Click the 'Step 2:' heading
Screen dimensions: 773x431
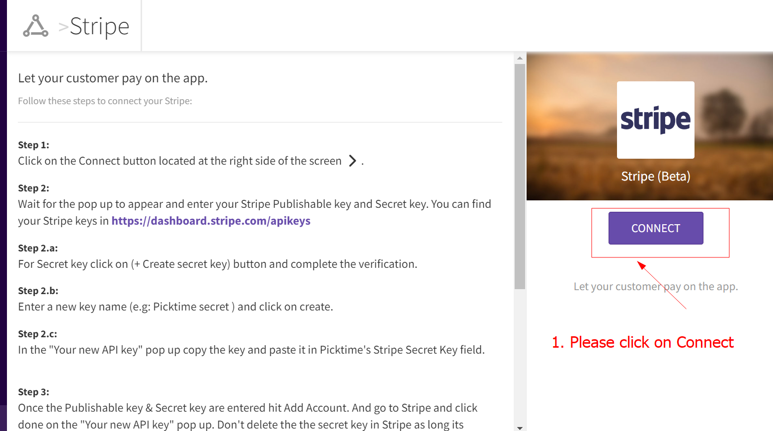pyautogui.click(x=34, y=188)
